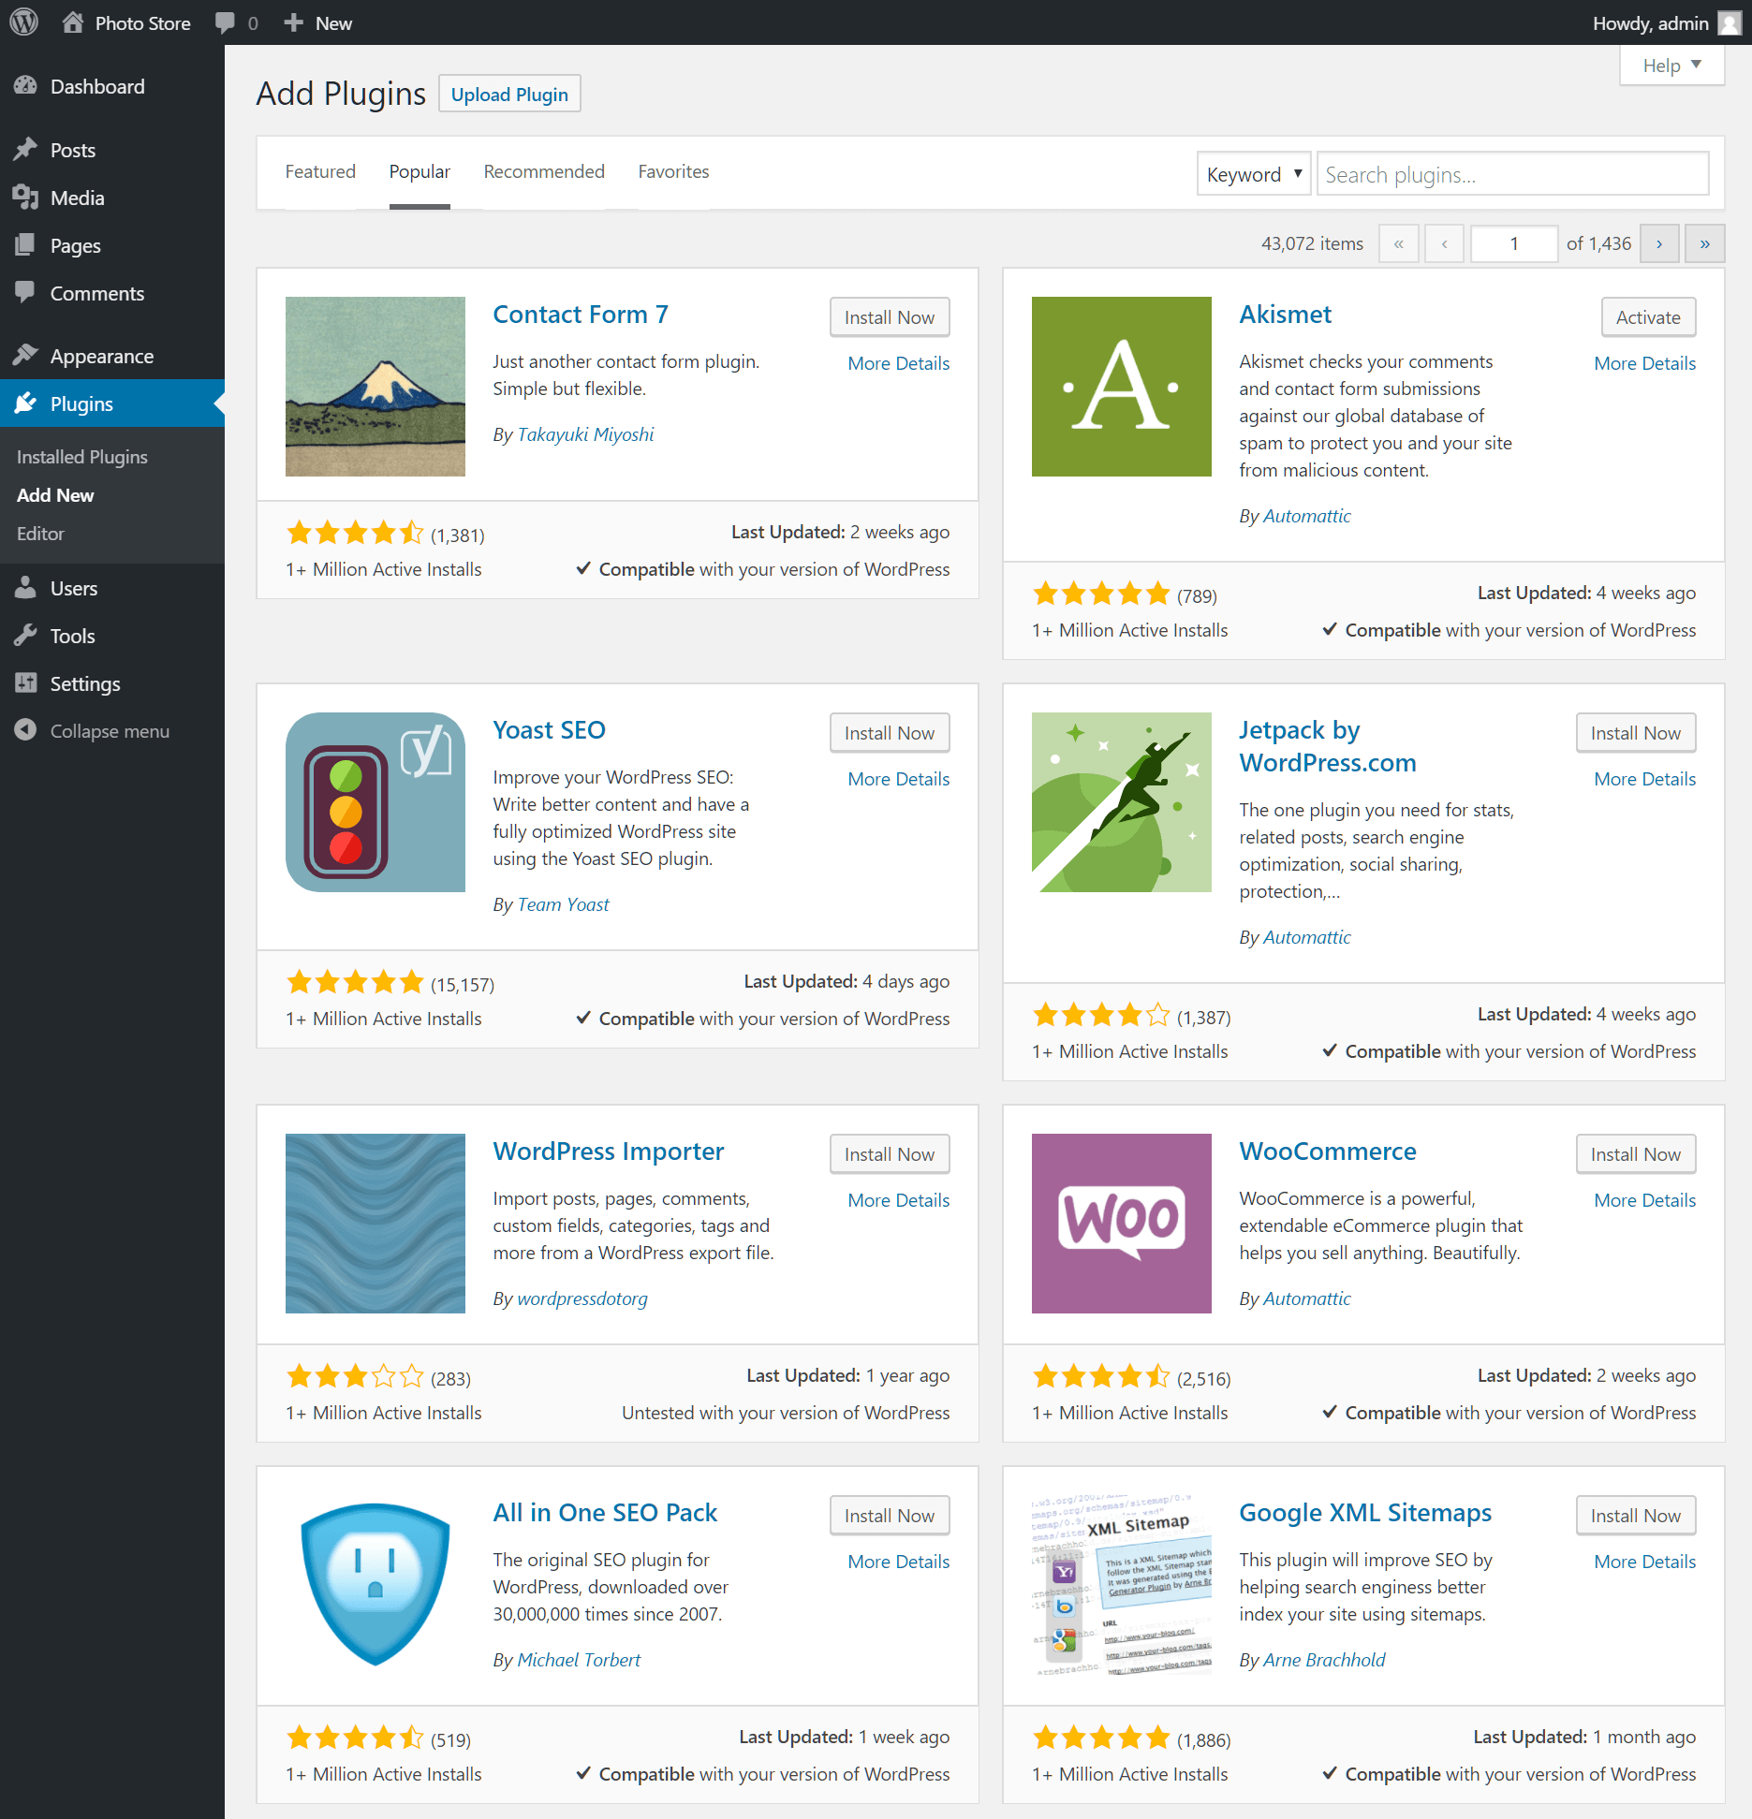Install WooCommerce now

(x=1635, y=1154)
